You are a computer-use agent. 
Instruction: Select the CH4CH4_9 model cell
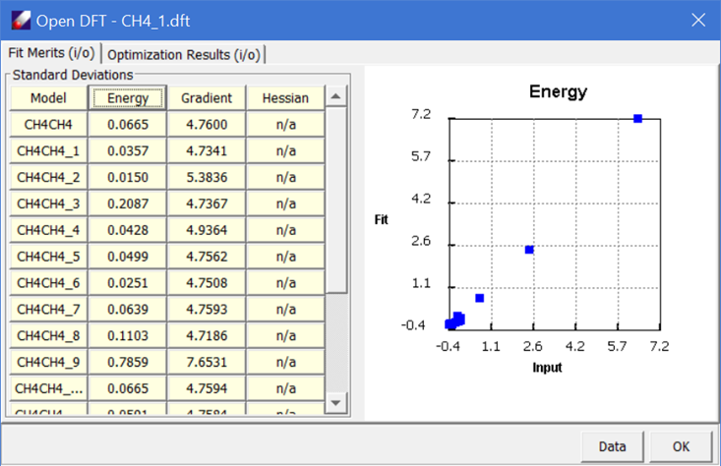(x=48, y=362)
